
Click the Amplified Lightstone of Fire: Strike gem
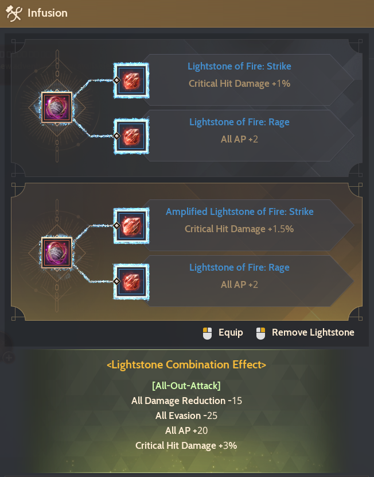point(131,226)
